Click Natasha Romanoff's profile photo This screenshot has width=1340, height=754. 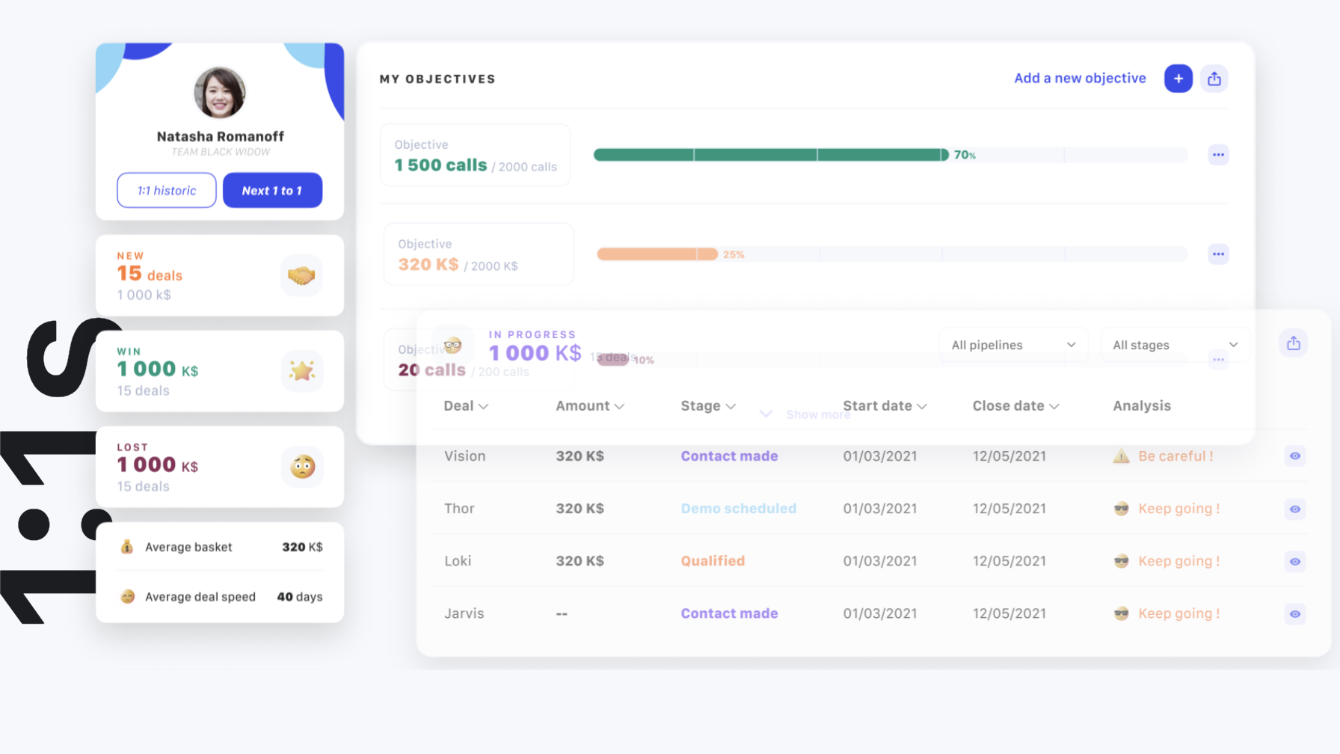220,93
